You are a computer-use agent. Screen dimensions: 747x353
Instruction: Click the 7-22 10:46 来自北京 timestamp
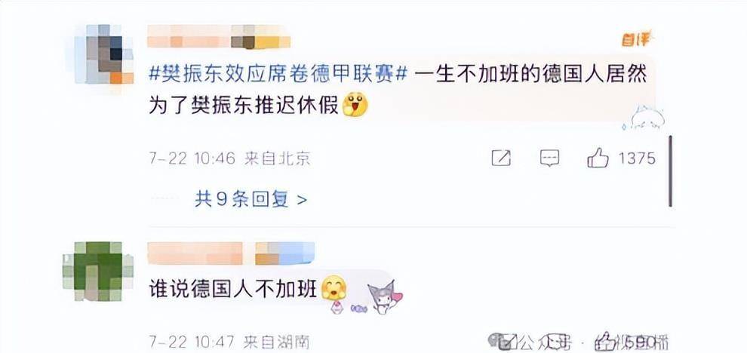click(229, 158)
